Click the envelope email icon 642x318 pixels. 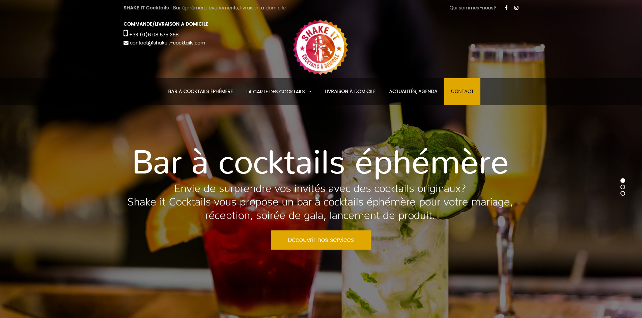tap(126, 43)
